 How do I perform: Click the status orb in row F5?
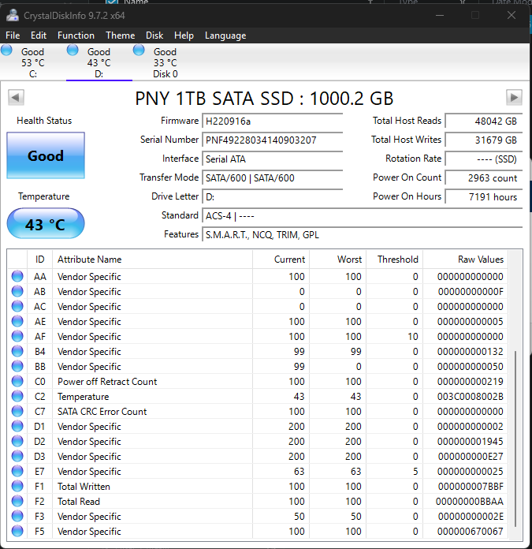point(17,531)
